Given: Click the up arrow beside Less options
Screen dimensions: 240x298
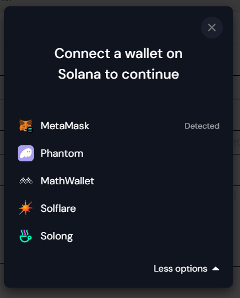Looking at the screenshot, I should pos(216,269).
